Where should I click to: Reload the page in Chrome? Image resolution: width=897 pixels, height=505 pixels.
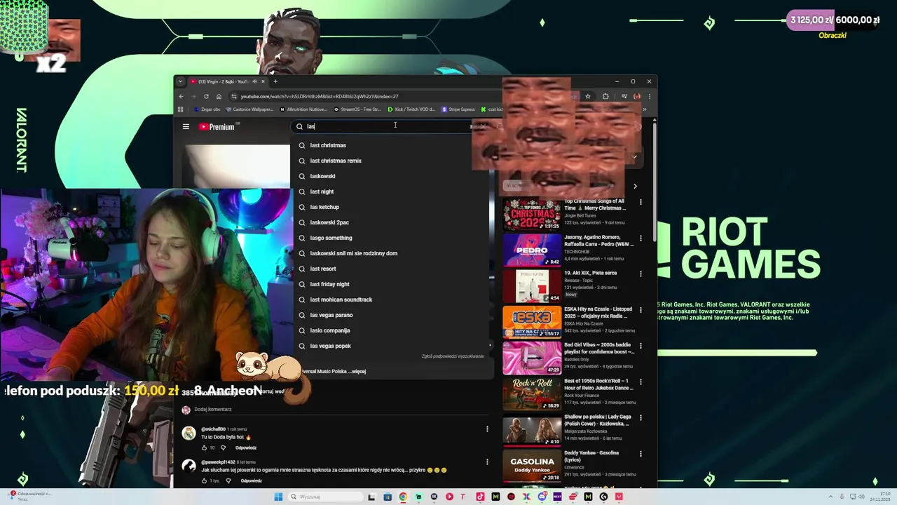point(206,96)
